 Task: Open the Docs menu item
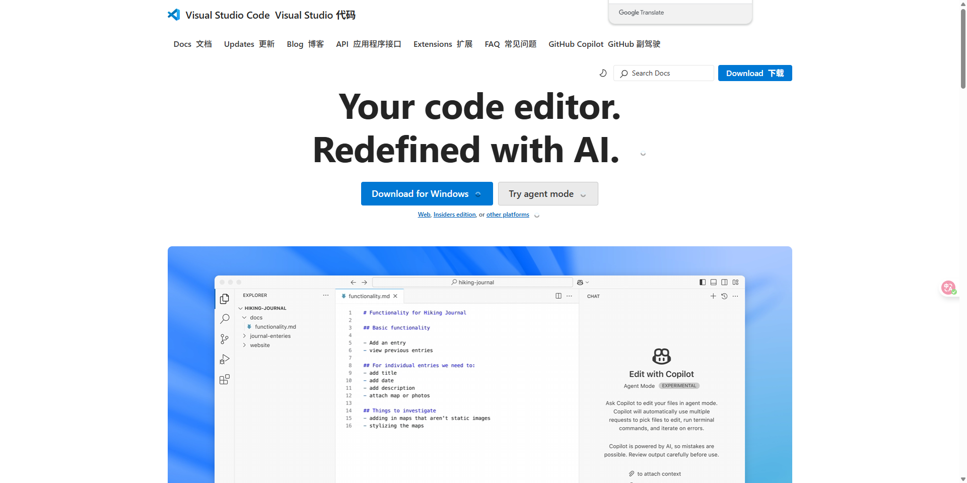click(192, 44)
